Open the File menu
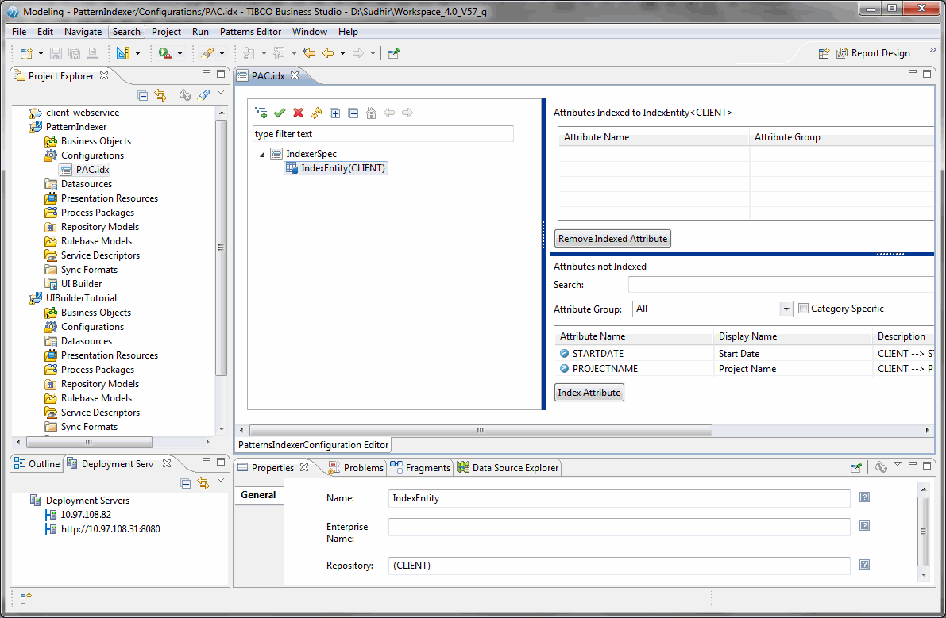Screen dimensions: 946x618 (x=19, y=32)
